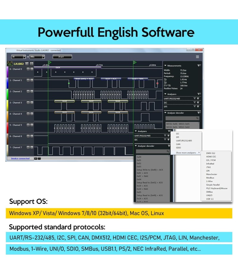
Task: Open the 2MHz sample rate dropdown
Action: point(43,57)
